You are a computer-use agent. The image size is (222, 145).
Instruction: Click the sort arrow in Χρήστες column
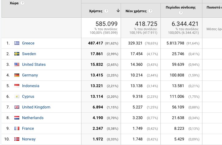coord(118,11)
